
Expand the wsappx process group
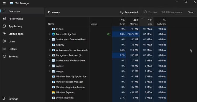coord(49,71)
